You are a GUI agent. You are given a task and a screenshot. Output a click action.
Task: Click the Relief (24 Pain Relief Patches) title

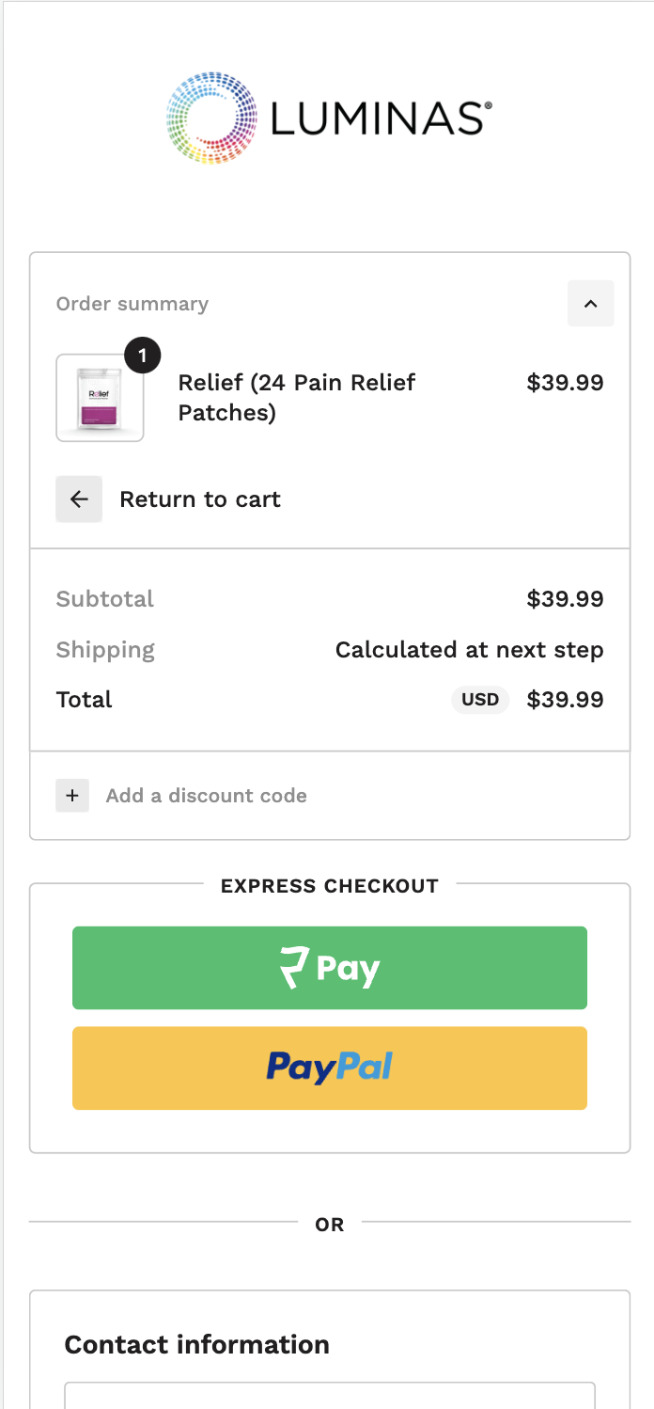[x=297, y=397]
